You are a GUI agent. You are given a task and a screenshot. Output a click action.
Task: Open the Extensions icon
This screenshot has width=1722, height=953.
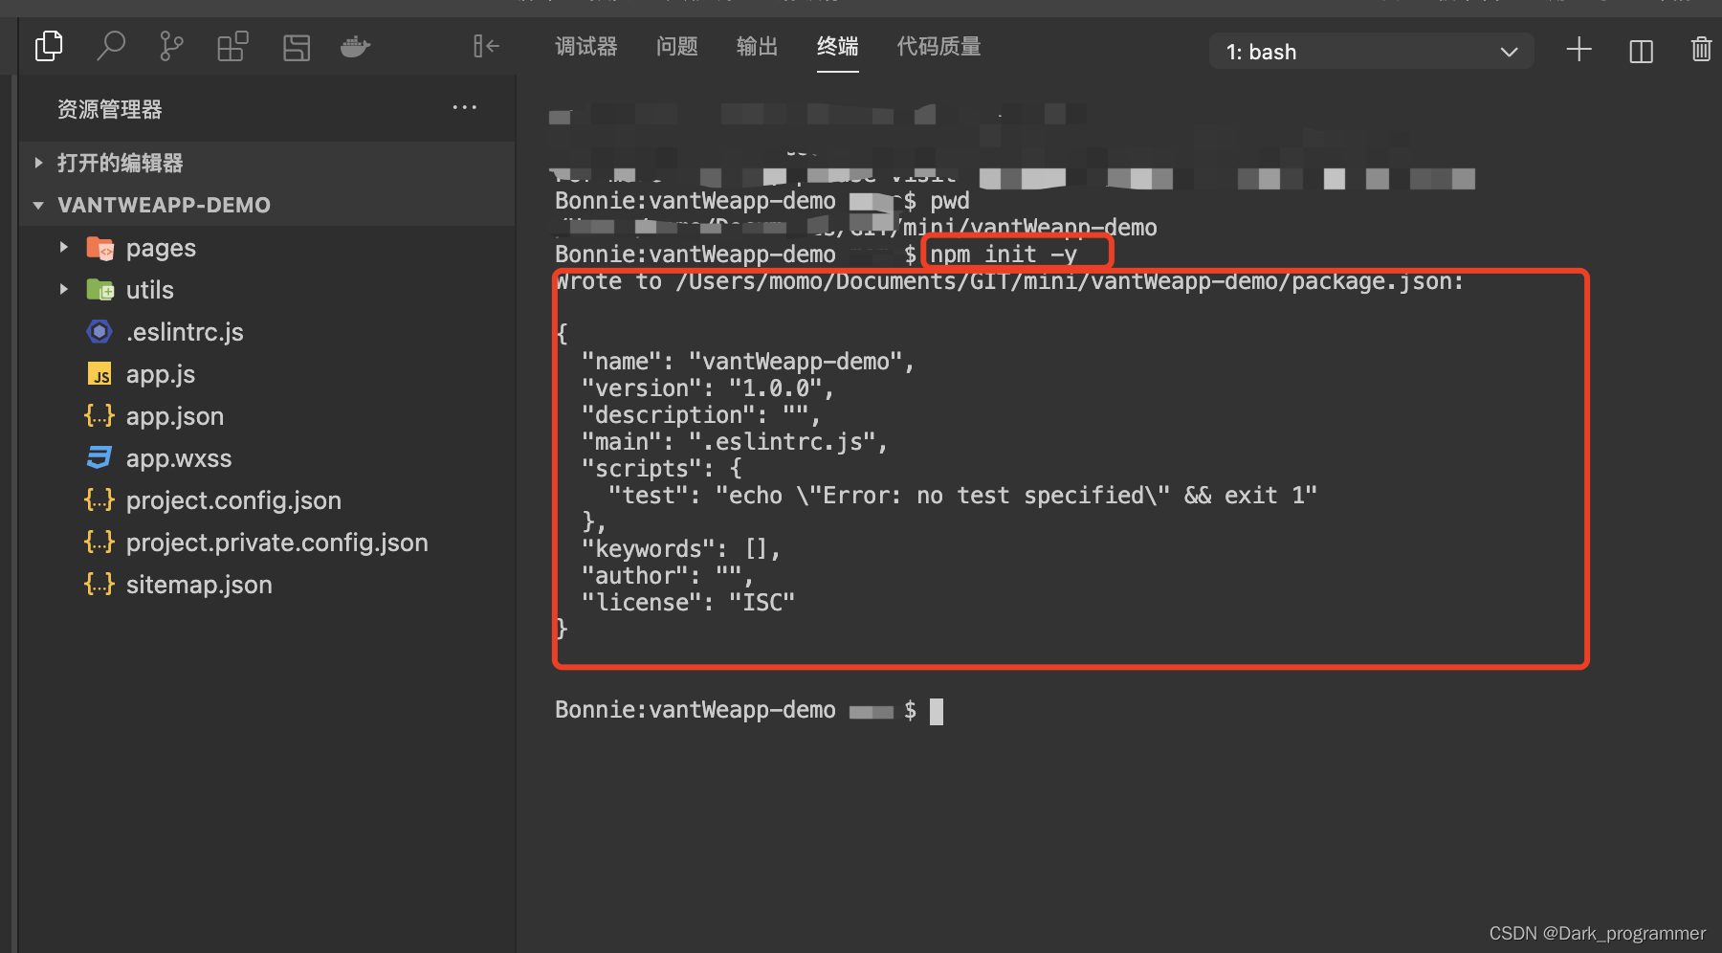[232, 46]
